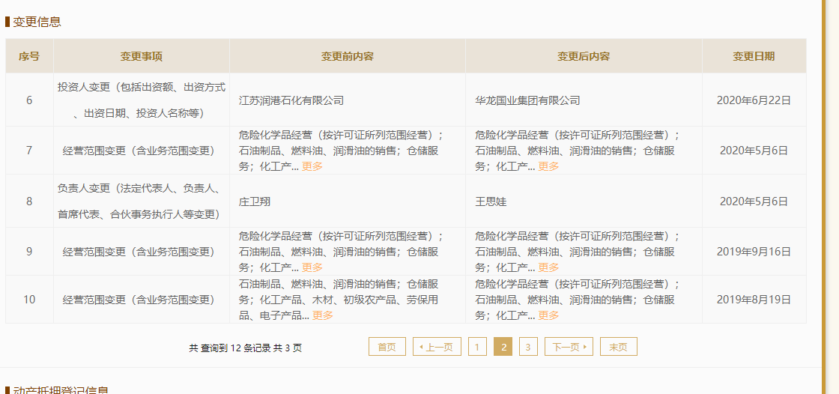The width and height of the screenshot is (839, 394).
Task: Click sequence number 8 cell
Action: [29, 201]
